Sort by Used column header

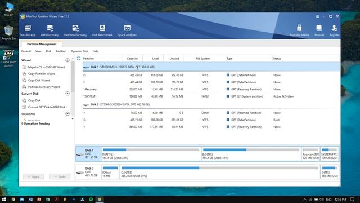153,59
